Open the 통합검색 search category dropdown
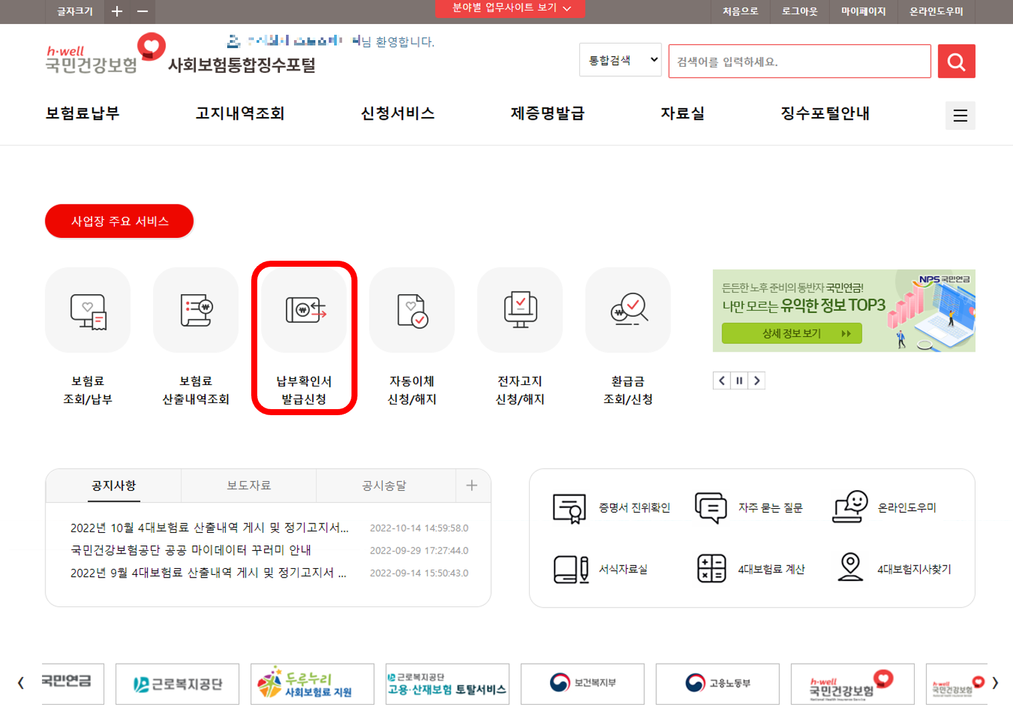 (619, 59)
